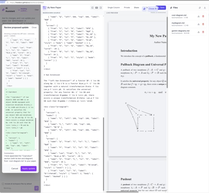209x193 pixels.
Task: Click the 'Awaiting confirm...' status text
Action: click(24, 10)
